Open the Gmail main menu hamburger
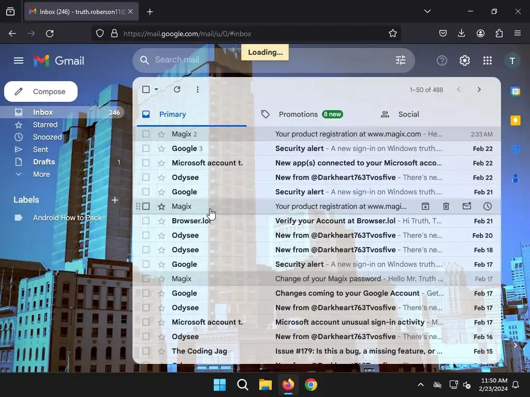 (x=19, y=61)
